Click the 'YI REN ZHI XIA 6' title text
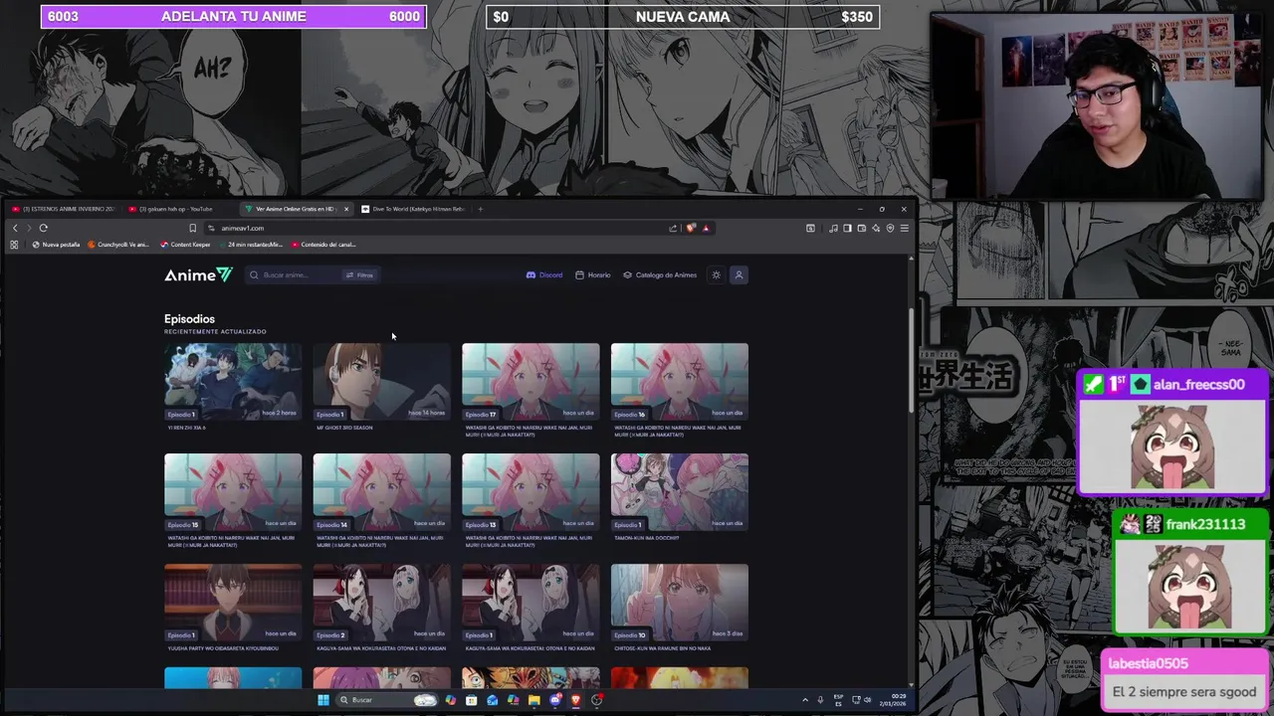1274x716 pixels. pyautogui.click(x=187, y=428)
